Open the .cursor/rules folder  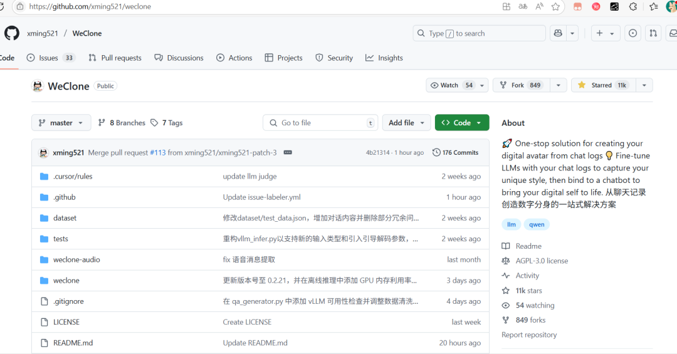(73, 176)
